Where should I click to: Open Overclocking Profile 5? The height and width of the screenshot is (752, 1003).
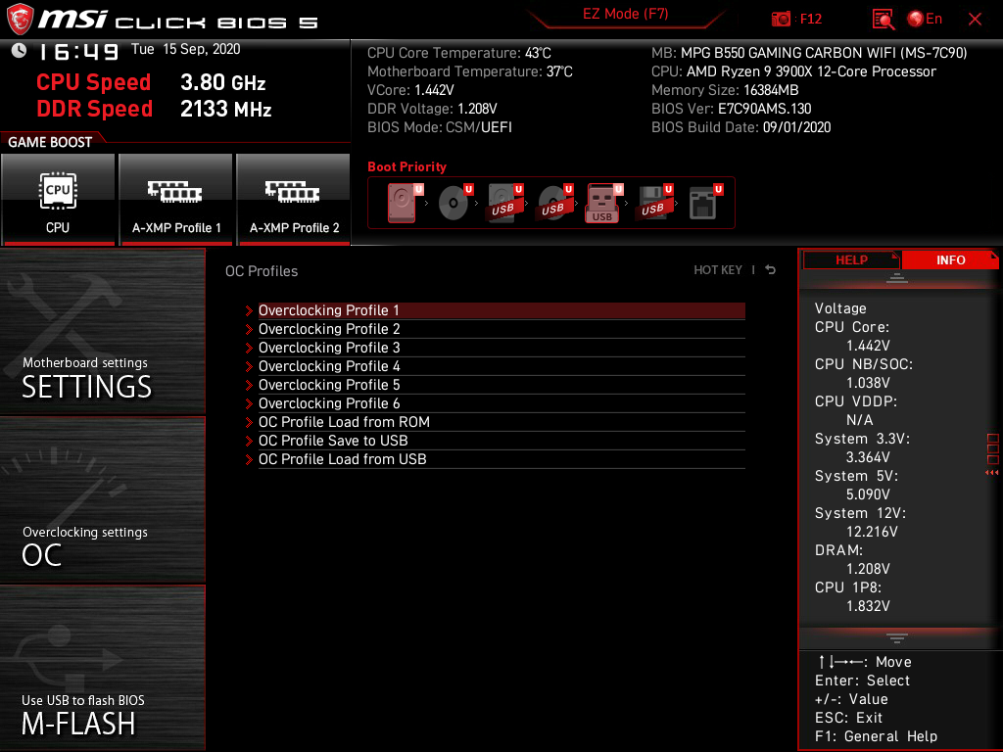pyautogui.click(x=501, y=385)
